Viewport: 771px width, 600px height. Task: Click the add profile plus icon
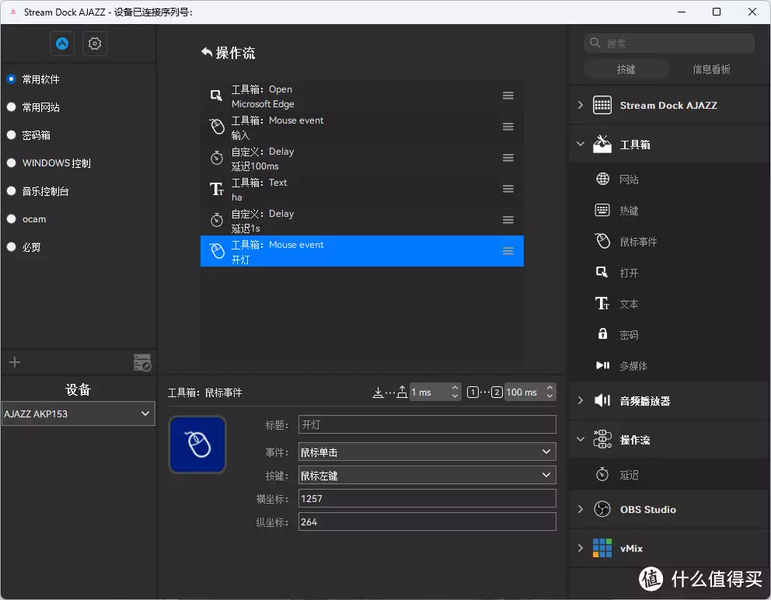click(15, 362)
